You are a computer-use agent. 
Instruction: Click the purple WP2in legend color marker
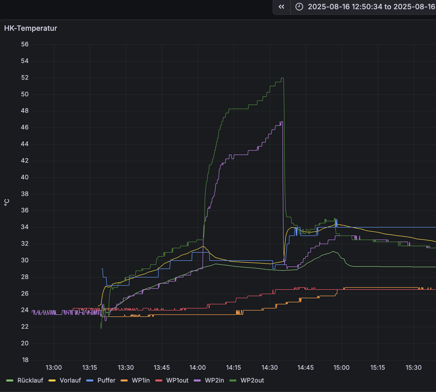[x=197, y=380]
